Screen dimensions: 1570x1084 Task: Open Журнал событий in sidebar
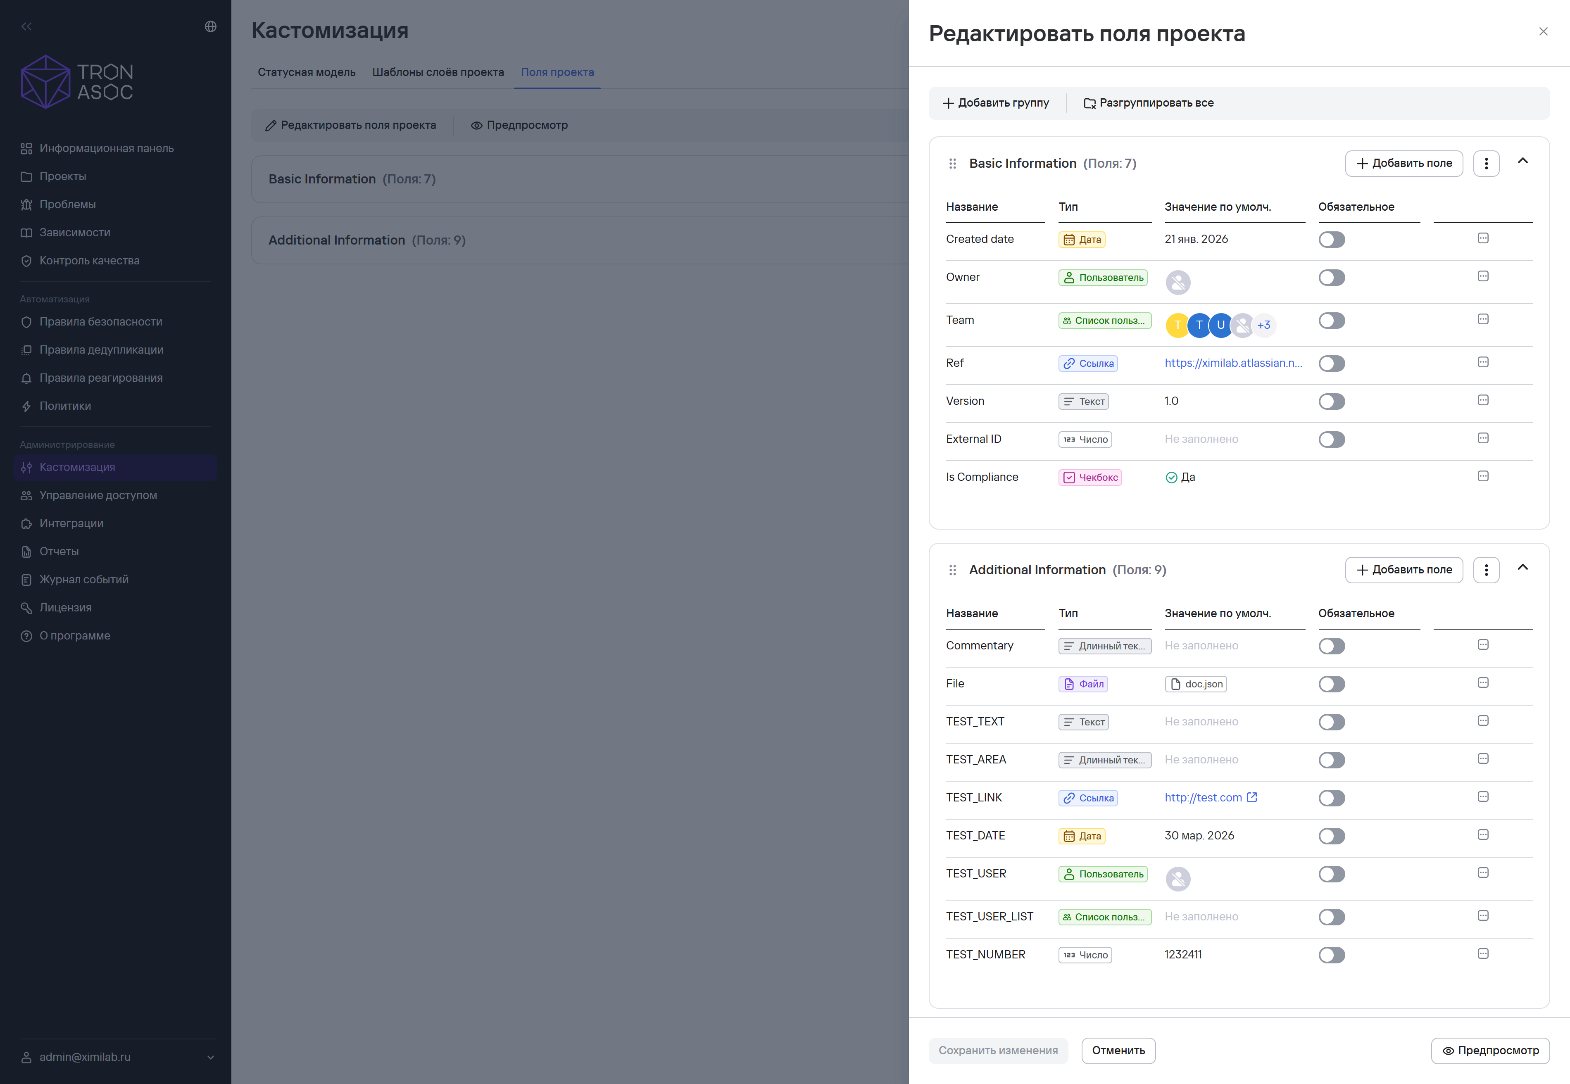[x=83, y=580]
